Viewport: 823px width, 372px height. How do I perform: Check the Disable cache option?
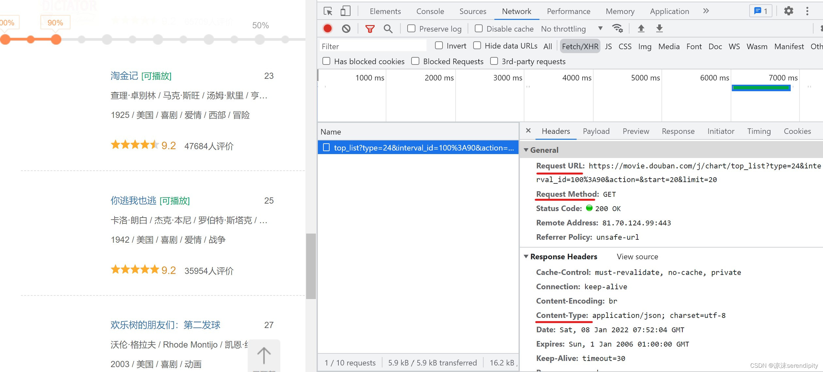(478, 29)
